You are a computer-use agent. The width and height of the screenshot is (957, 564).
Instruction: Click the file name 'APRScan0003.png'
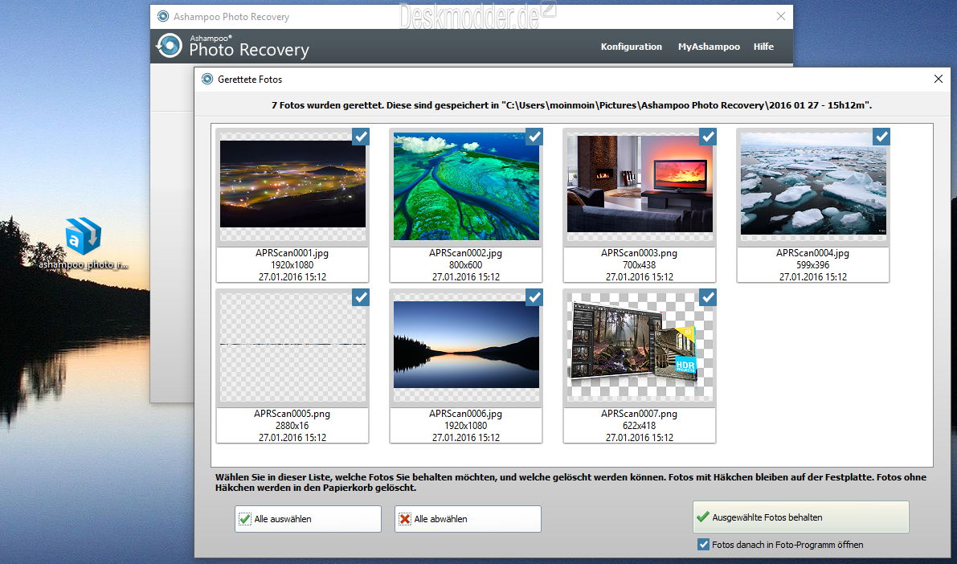click(x=639, y=253)
